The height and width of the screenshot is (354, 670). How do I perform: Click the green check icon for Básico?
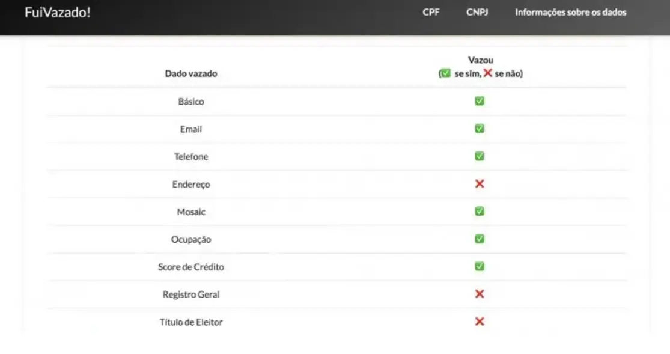[480, 101]
